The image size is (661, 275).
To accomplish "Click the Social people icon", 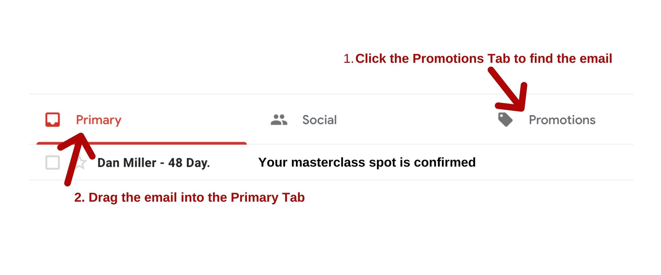I will click(x=279, y=120).
